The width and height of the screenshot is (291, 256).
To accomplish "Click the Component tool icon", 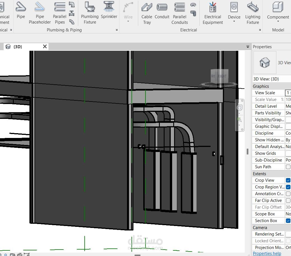I will [278, 7].
